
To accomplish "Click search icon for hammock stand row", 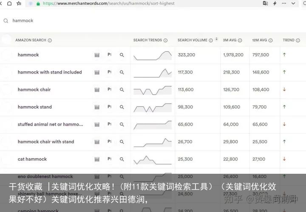I will pos(122,107).
